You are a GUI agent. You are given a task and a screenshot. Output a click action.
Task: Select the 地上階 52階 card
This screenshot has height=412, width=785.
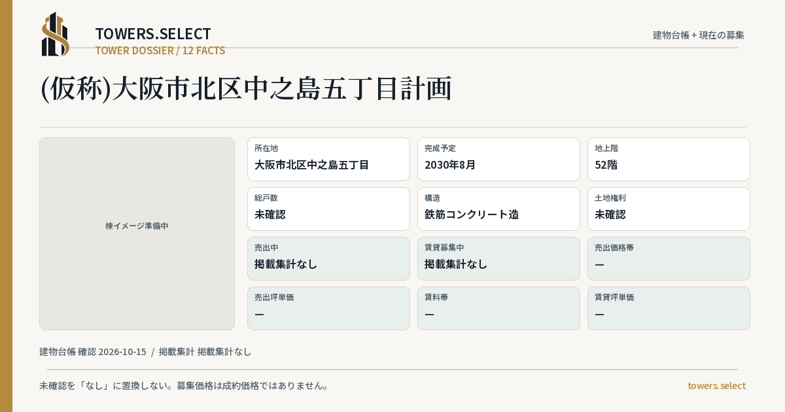(669, 159)
